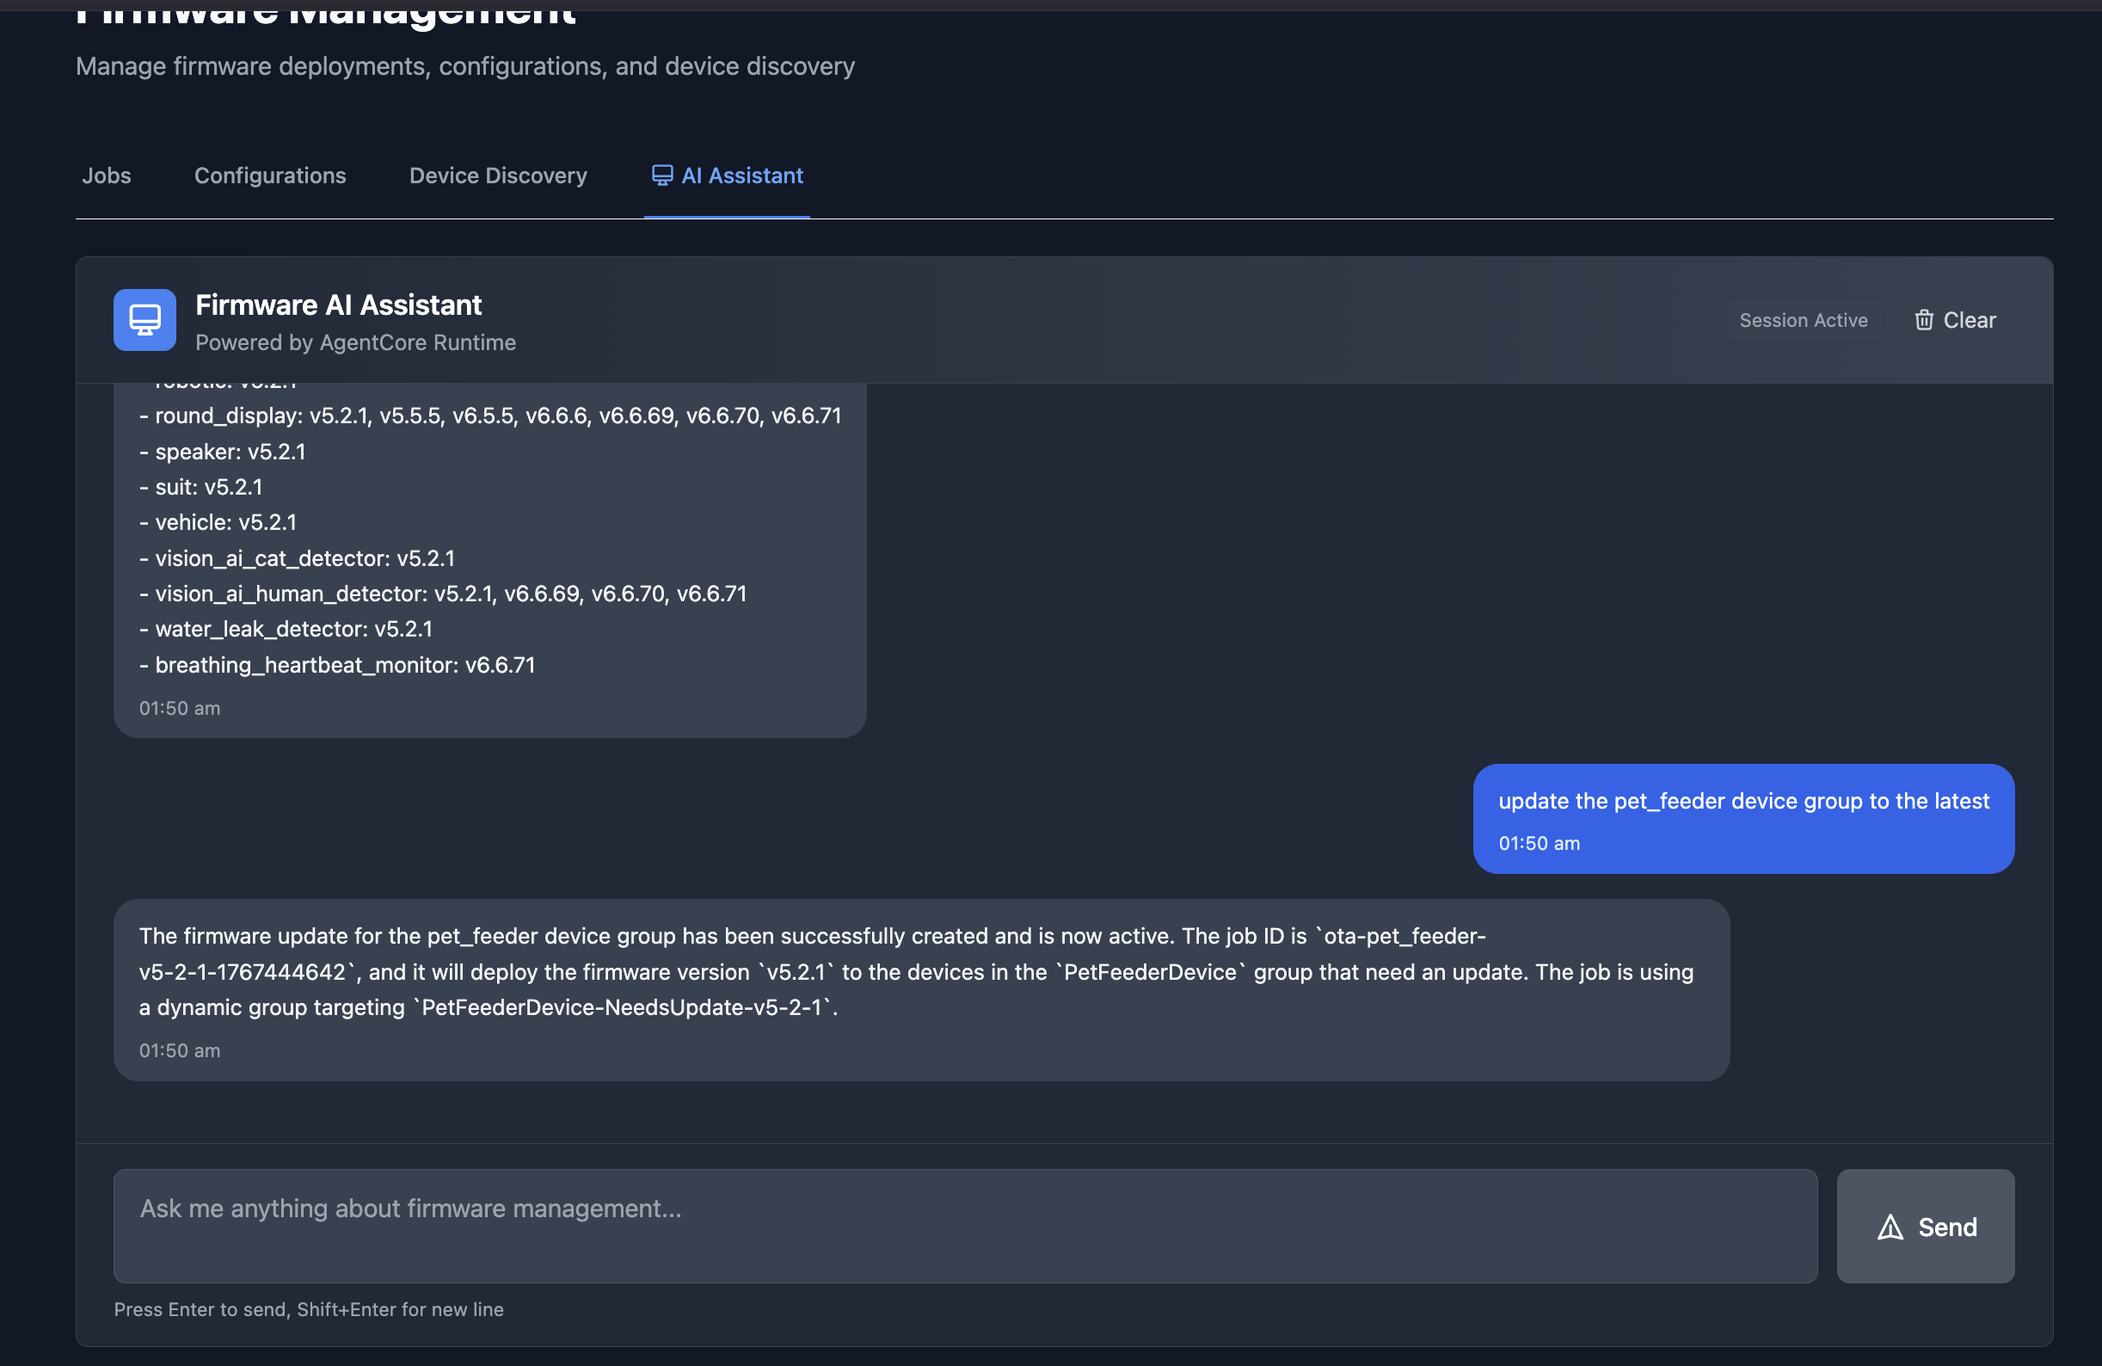Image resolution: width=2102 pixels, height=1366 pixels.
Task: Click the Powered by AgentCore Runtime subtitle
Action: [x=355, y=343]
